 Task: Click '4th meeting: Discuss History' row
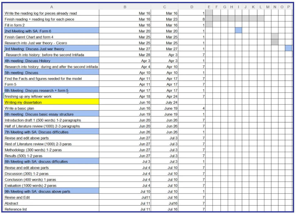(x=51, y=61)
